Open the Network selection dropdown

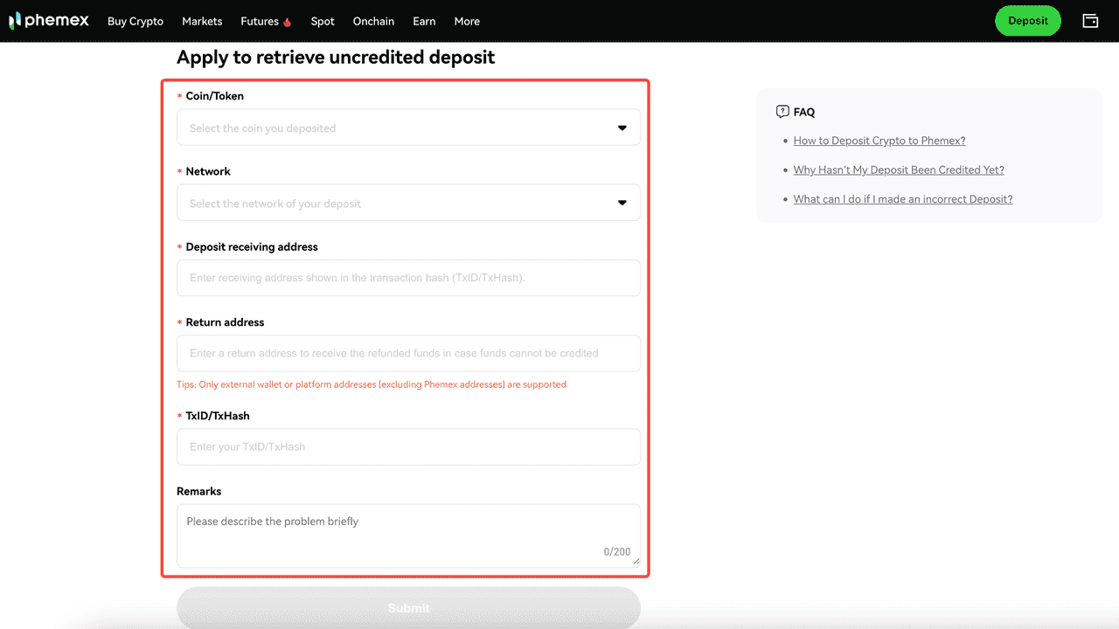point(408,204)
